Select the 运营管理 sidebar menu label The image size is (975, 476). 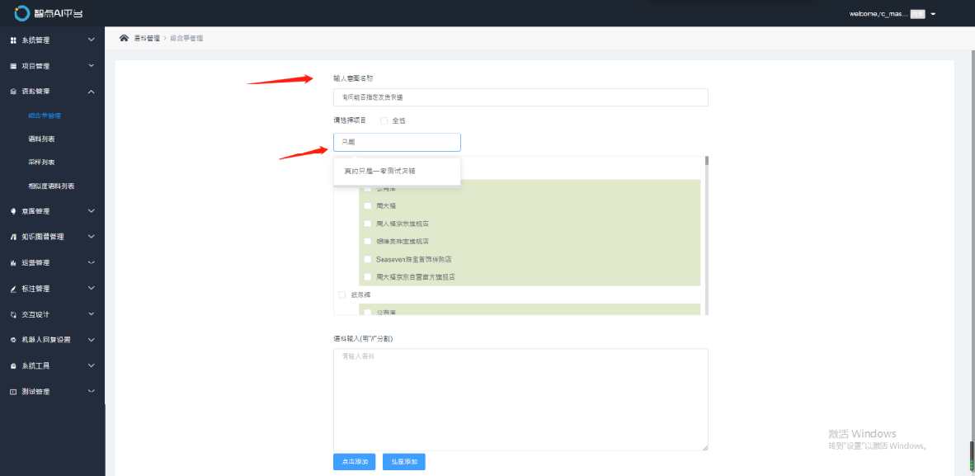[x=36, y=263]
